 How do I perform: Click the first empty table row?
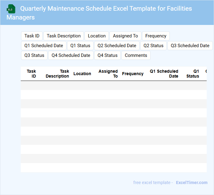113,85
